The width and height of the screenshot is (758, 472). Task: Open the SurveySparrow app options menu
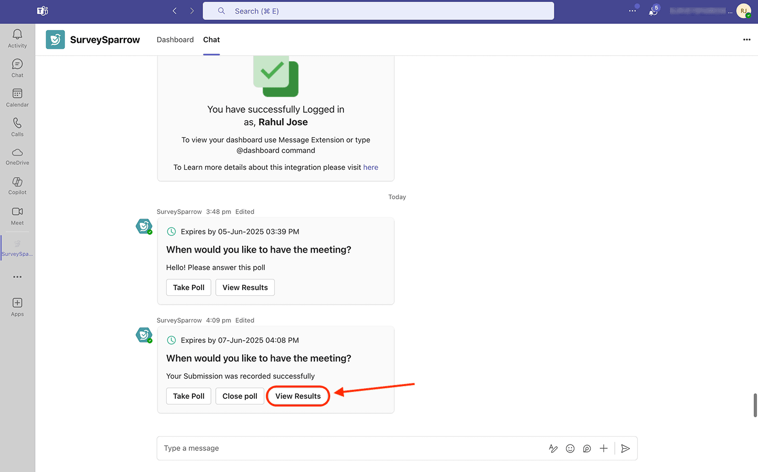tap(746, 40)
